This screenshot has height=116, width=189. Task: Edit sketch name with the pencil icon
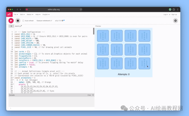(x=52, y=21)
